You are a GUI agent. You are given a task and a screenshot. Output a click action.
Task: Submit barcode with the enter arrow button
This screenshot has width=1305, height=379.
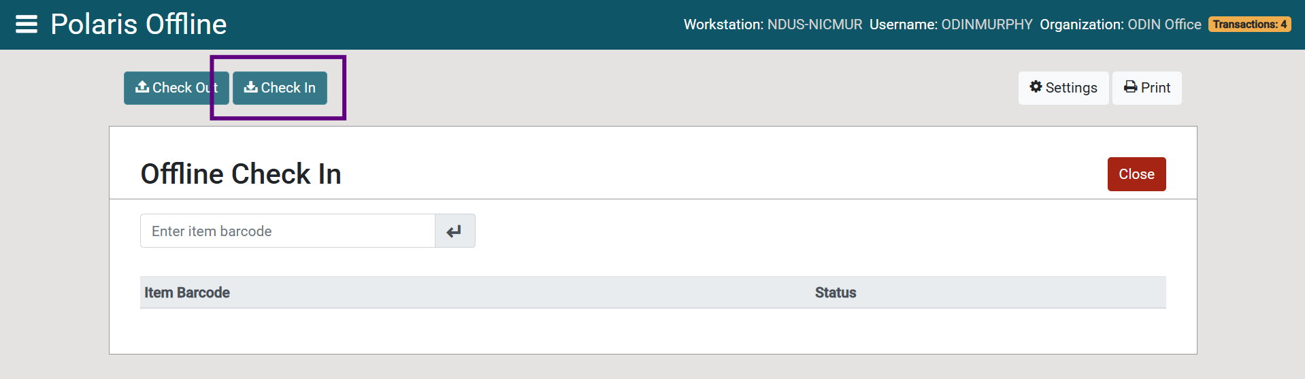click(455, 231)
